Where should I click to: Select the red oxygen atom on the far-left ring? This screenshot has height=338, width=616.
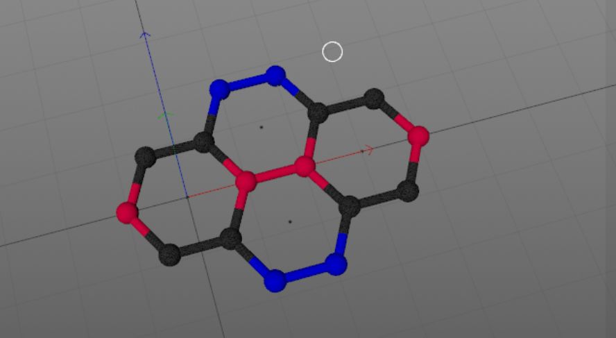[127, 213]
